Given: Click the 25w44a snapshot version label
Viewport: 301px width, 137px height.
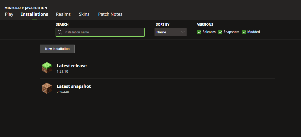Looking at the screenshot, I should [63, 92].
